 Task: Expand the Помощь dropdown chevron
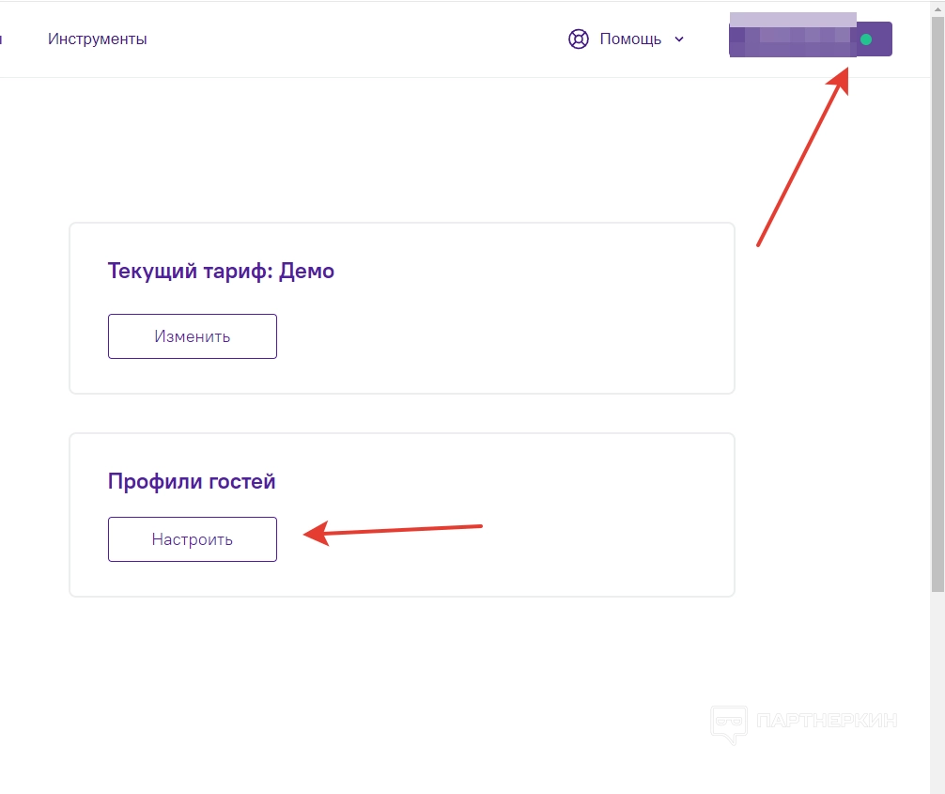[x=679, y=39]
